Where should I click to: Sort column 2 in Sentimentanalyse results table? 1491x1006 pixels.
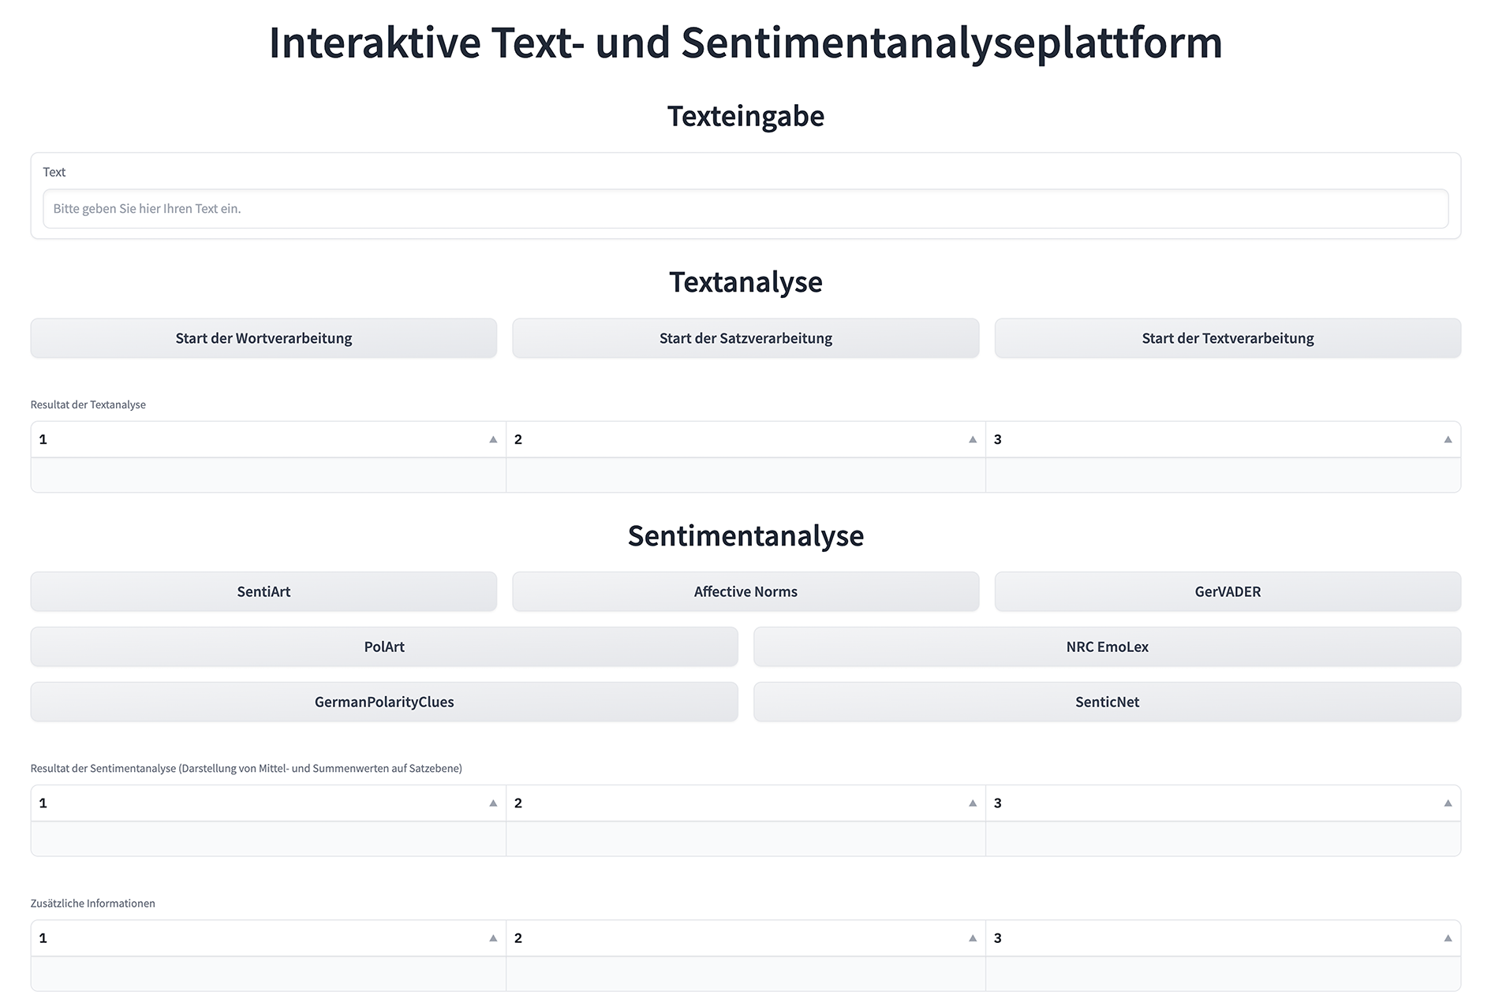pyautogui.click(x=973, y=803)
